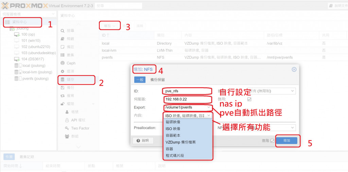Click the 編輯 edit toolbar button
The width and height of the screenshot is (348, 172).
(x=140, y=26)
